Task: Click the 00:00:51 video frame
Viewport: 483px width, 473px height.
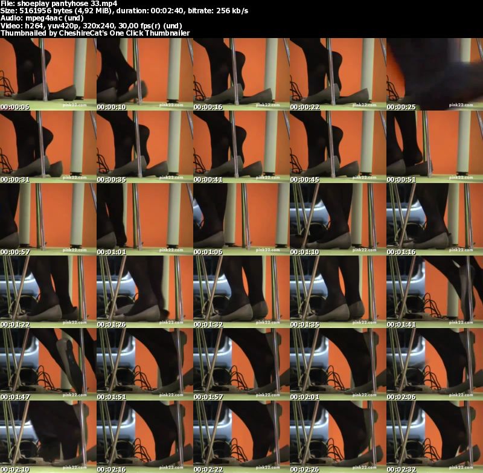Action: (x=435, y=147)
